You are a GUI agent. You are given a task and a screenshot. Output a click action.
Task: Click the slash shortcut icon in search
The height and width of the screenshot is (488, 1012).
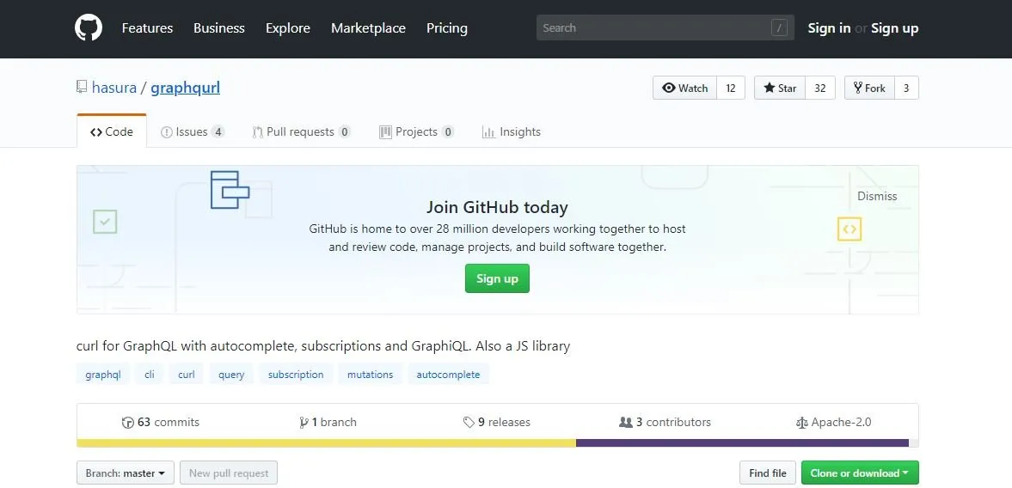click(x=779, y=27)
